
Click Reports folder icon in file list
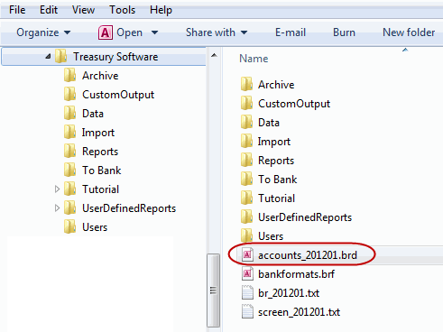coord(246,160)
